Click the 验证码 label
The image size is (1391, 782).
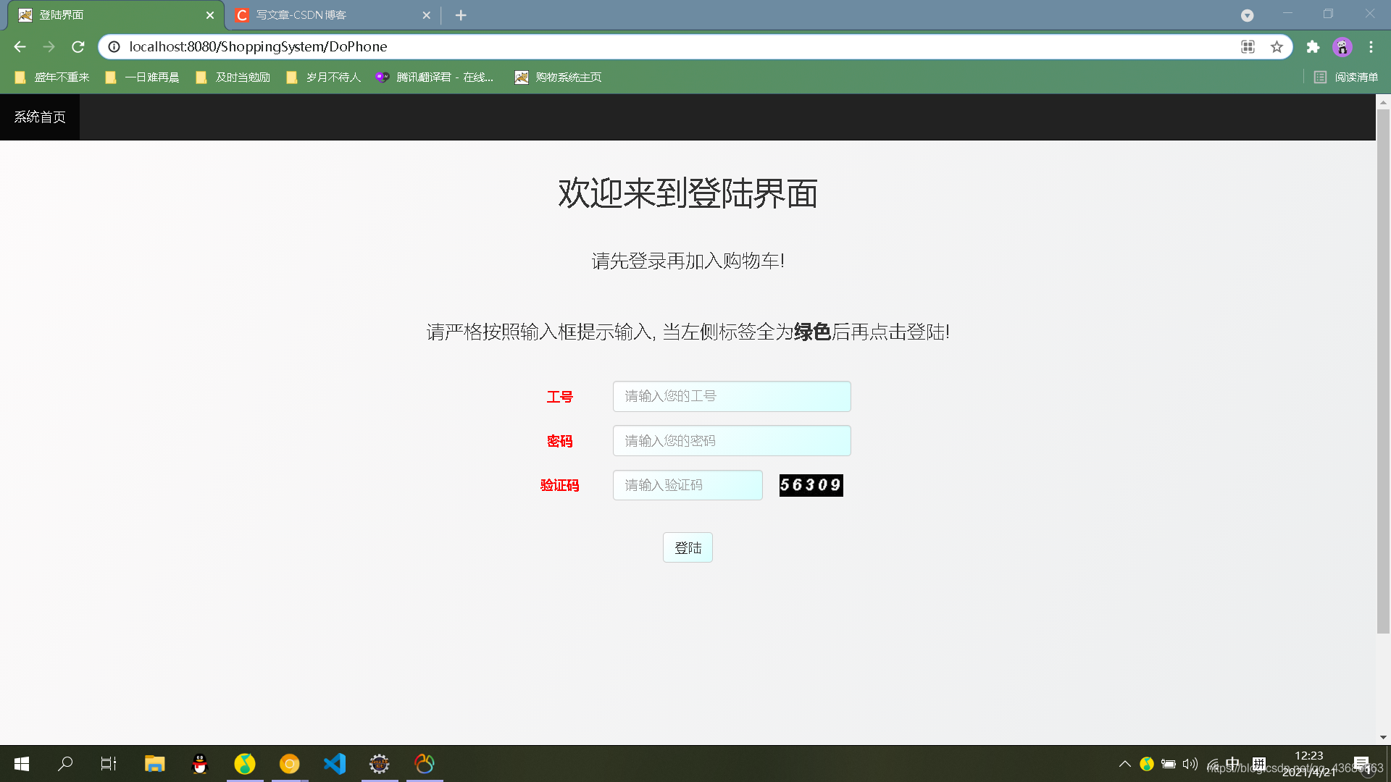click(559, 485)
